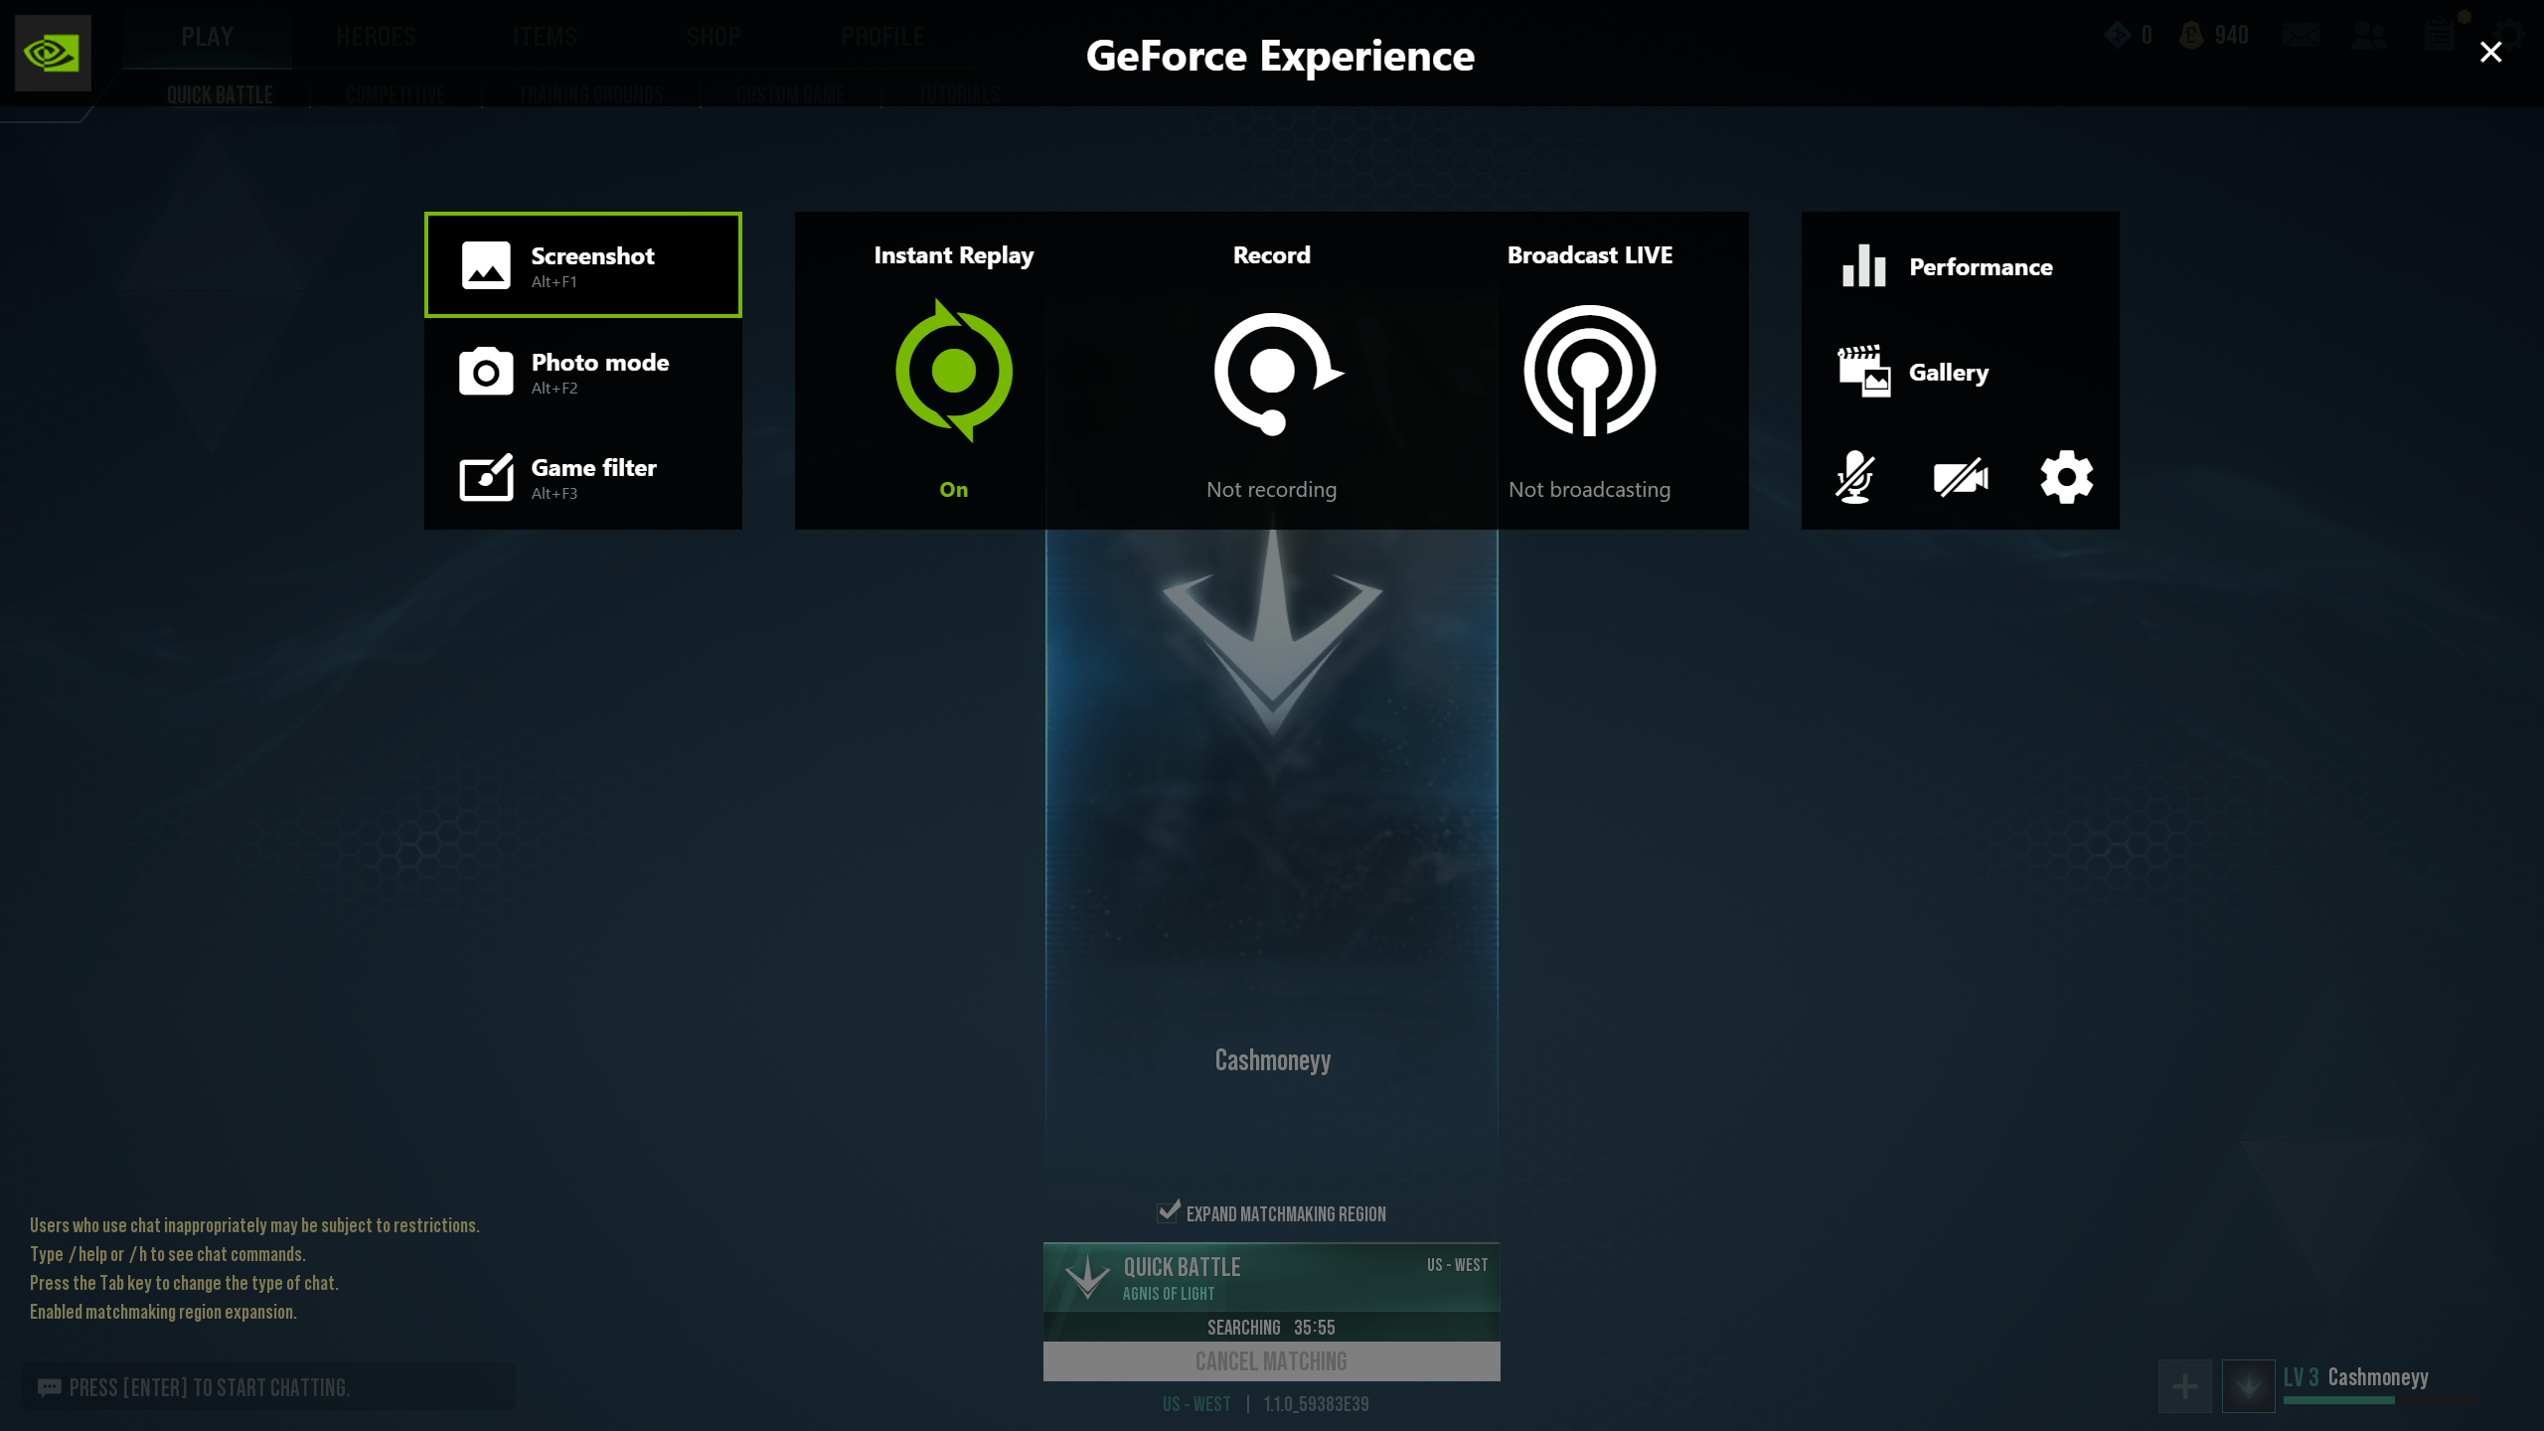The width and height of the screenshot is (2544, 1431).
Task: Open the Instant Replay control
Action: [953, 372]
